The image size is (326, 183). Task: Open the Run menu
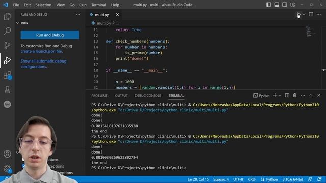[x=83, y=5]
